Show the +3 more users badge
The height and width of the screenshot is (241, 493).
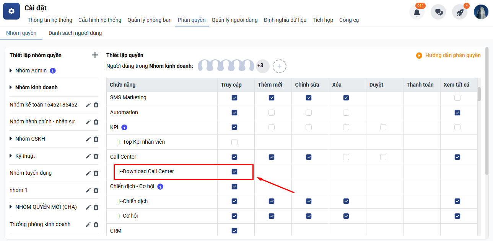(260, 66)
